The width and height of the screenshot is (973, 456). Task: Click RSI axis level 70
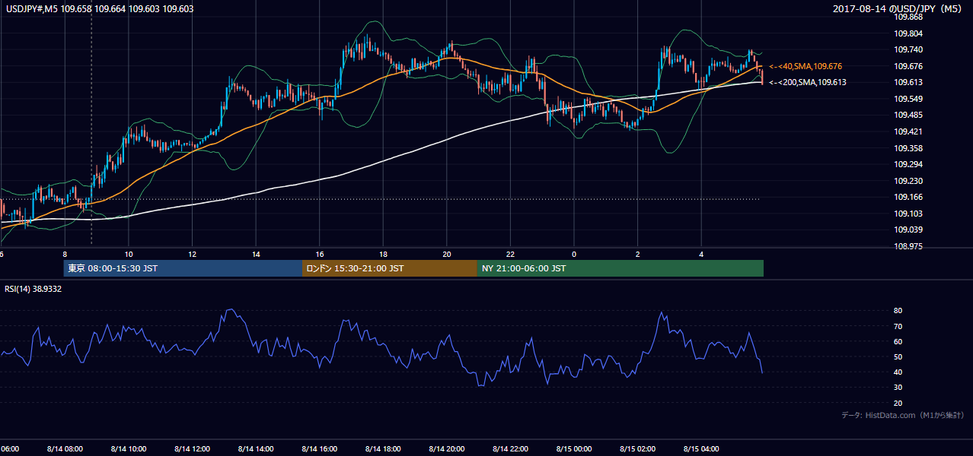click(x=898, y=326)
